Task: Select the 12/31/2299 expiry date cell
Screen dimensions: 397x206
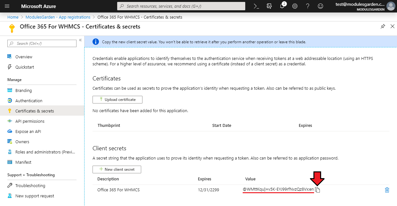Action: tap(208, 190)
